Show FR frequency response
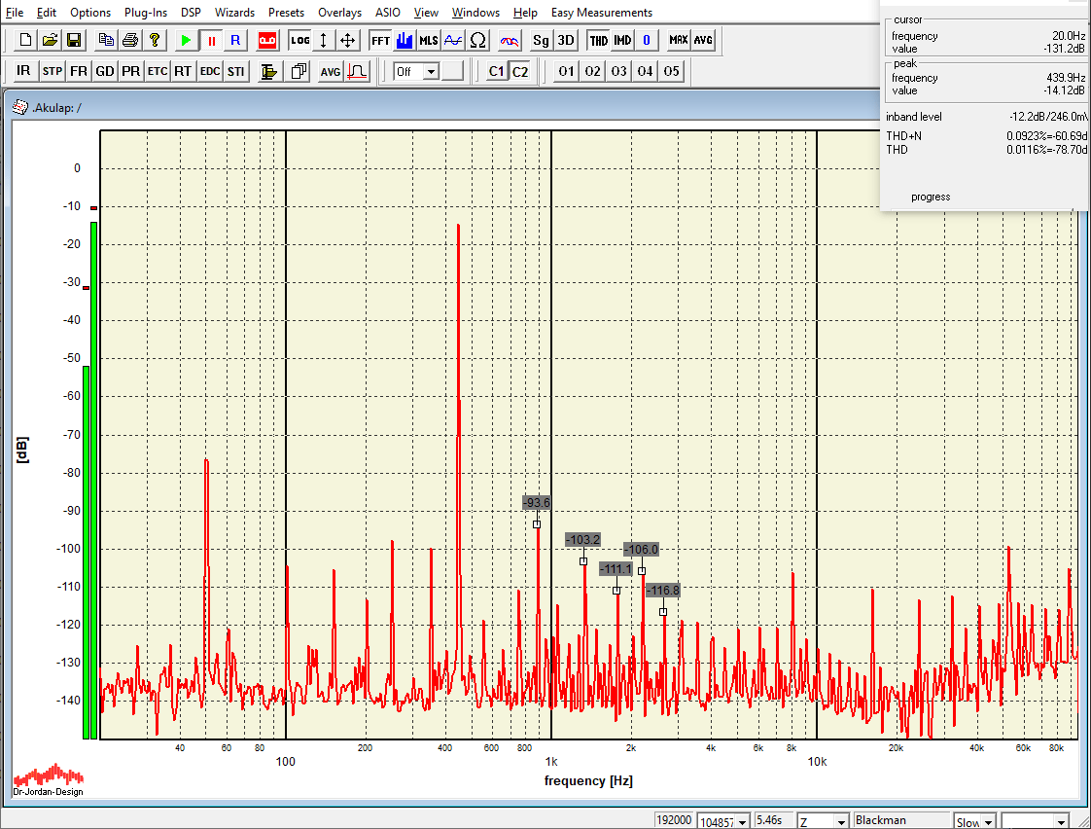The width and height of the screenshot is (1091, 829). coord(79,71)
